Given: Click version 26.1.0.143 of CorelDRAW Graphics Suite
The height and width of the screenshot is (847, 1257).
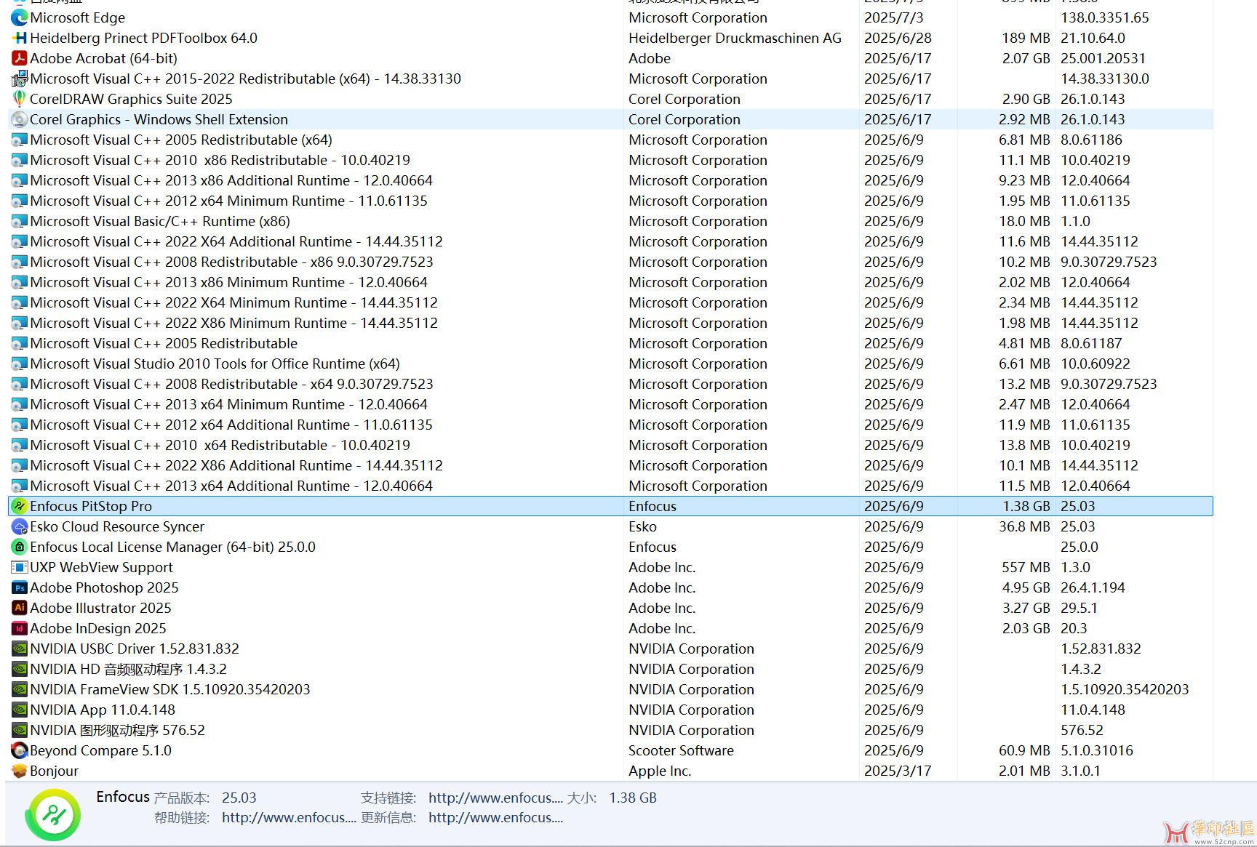Looking at the screenshot, I should [1093, 99].
